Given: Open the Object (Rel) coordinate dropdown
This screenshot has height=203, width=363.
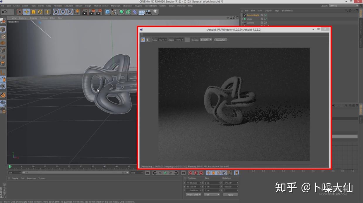Looking at the screenshot, I should [193, 195].
